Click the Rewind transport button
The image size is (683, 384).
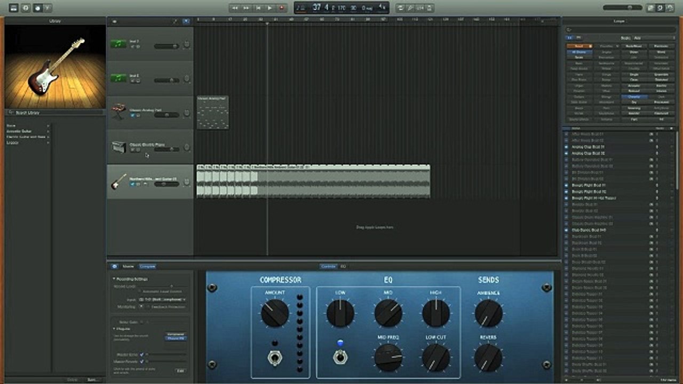(x=235, y=8)
